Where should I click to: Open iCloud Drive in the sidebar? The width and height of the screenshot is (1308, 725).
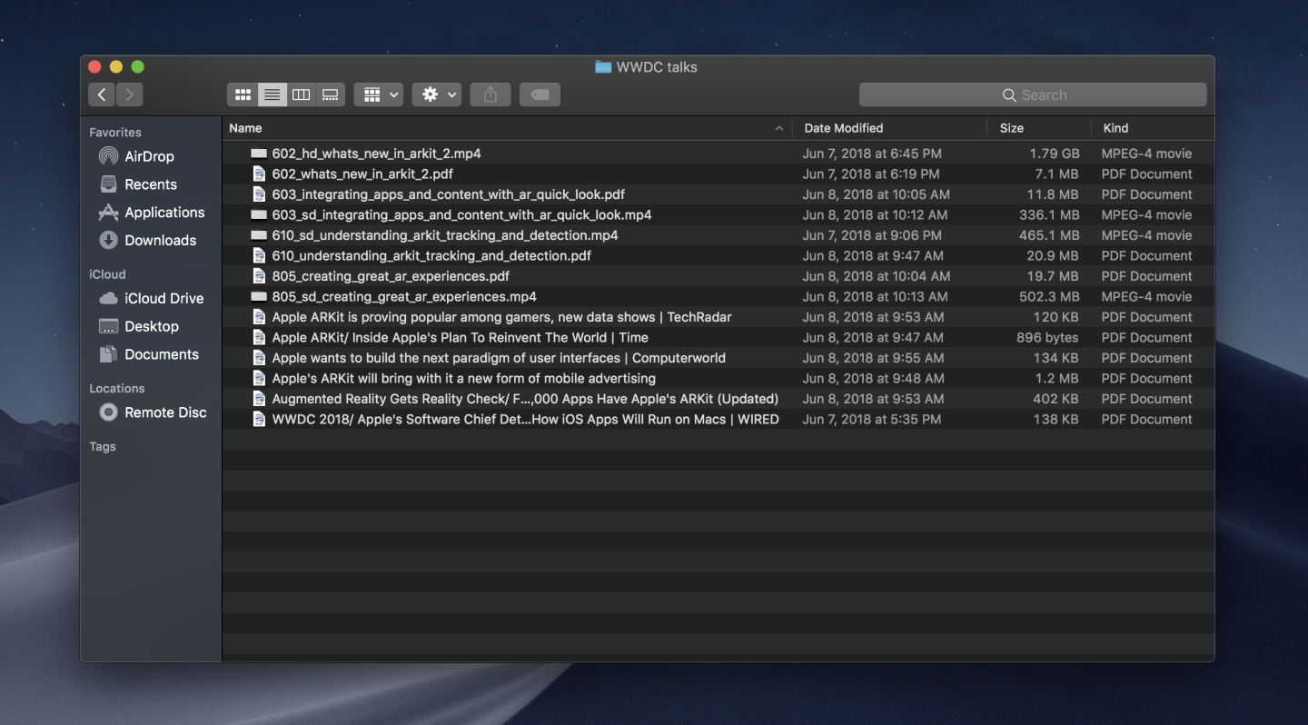[x=151, y=298]
